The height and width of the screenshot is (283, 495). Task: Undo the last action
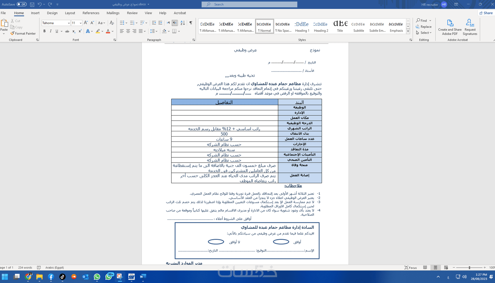40,4
